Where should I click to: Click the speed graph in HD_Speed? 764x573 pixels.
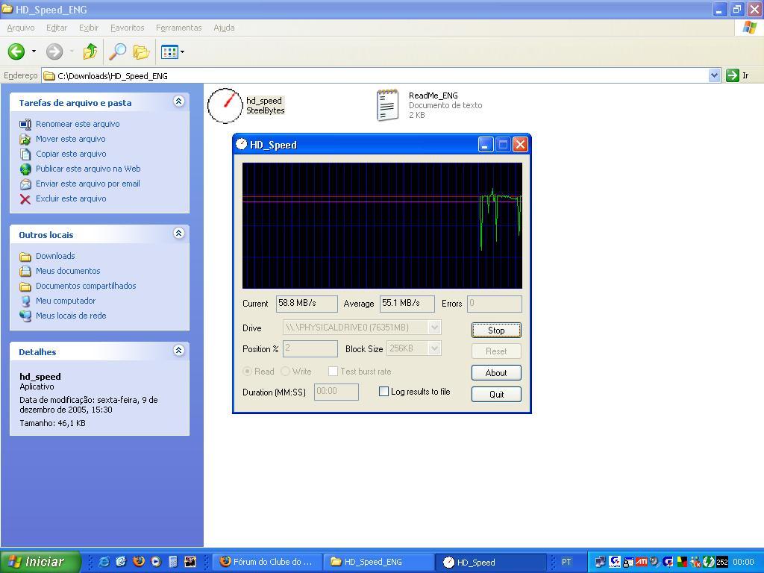pyautogui.click(x=382, y=225)
